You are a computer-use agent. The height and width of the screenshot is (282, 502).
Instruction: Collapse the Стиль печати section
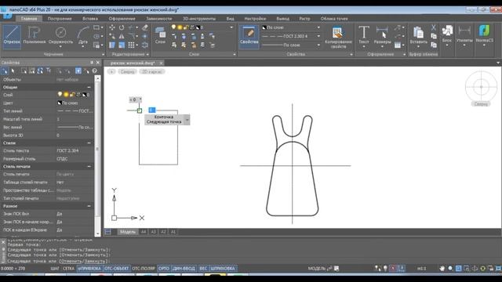tap(89, 167)
